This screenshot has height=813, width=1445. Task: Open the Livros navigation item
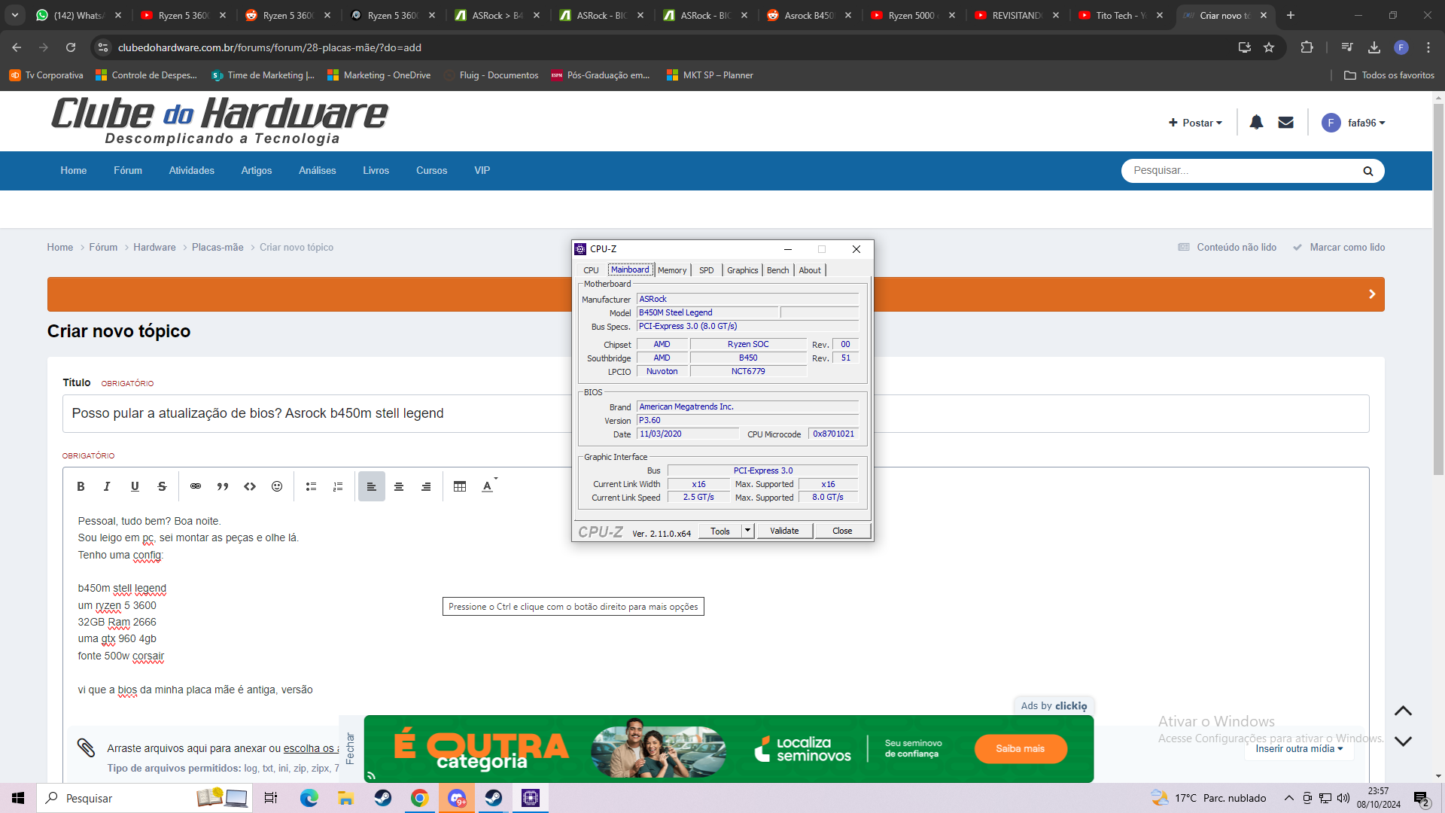(376, 170)
